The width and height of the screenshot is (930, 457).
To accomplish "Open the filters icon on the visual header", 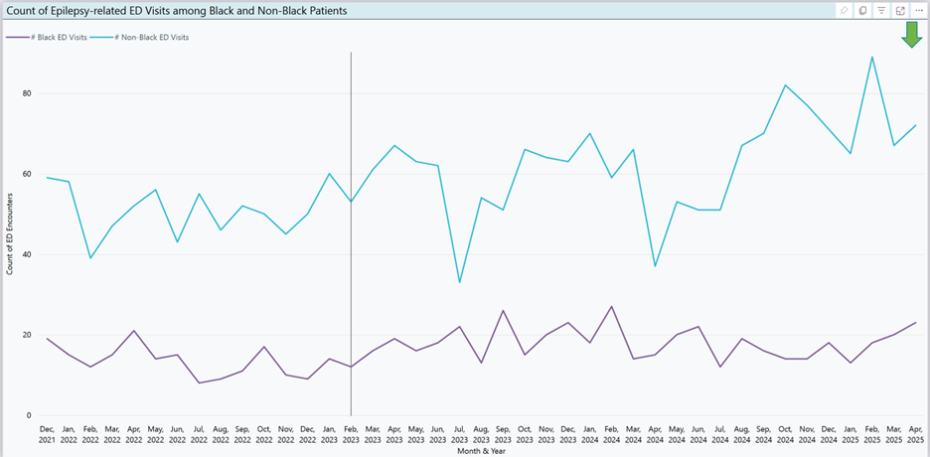I will 881,11.
